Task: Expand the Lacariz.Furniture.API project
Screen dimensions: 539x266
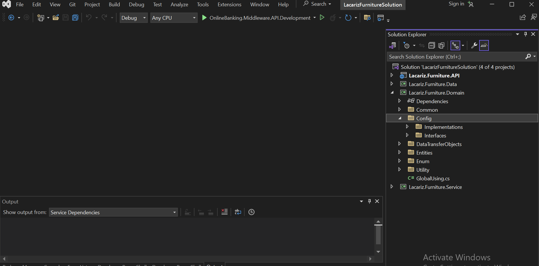Action: 392,75
